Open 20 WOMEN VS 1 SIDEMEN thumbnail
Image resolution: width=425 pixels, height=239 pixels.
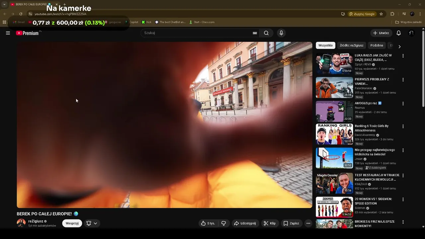[334, 207]
